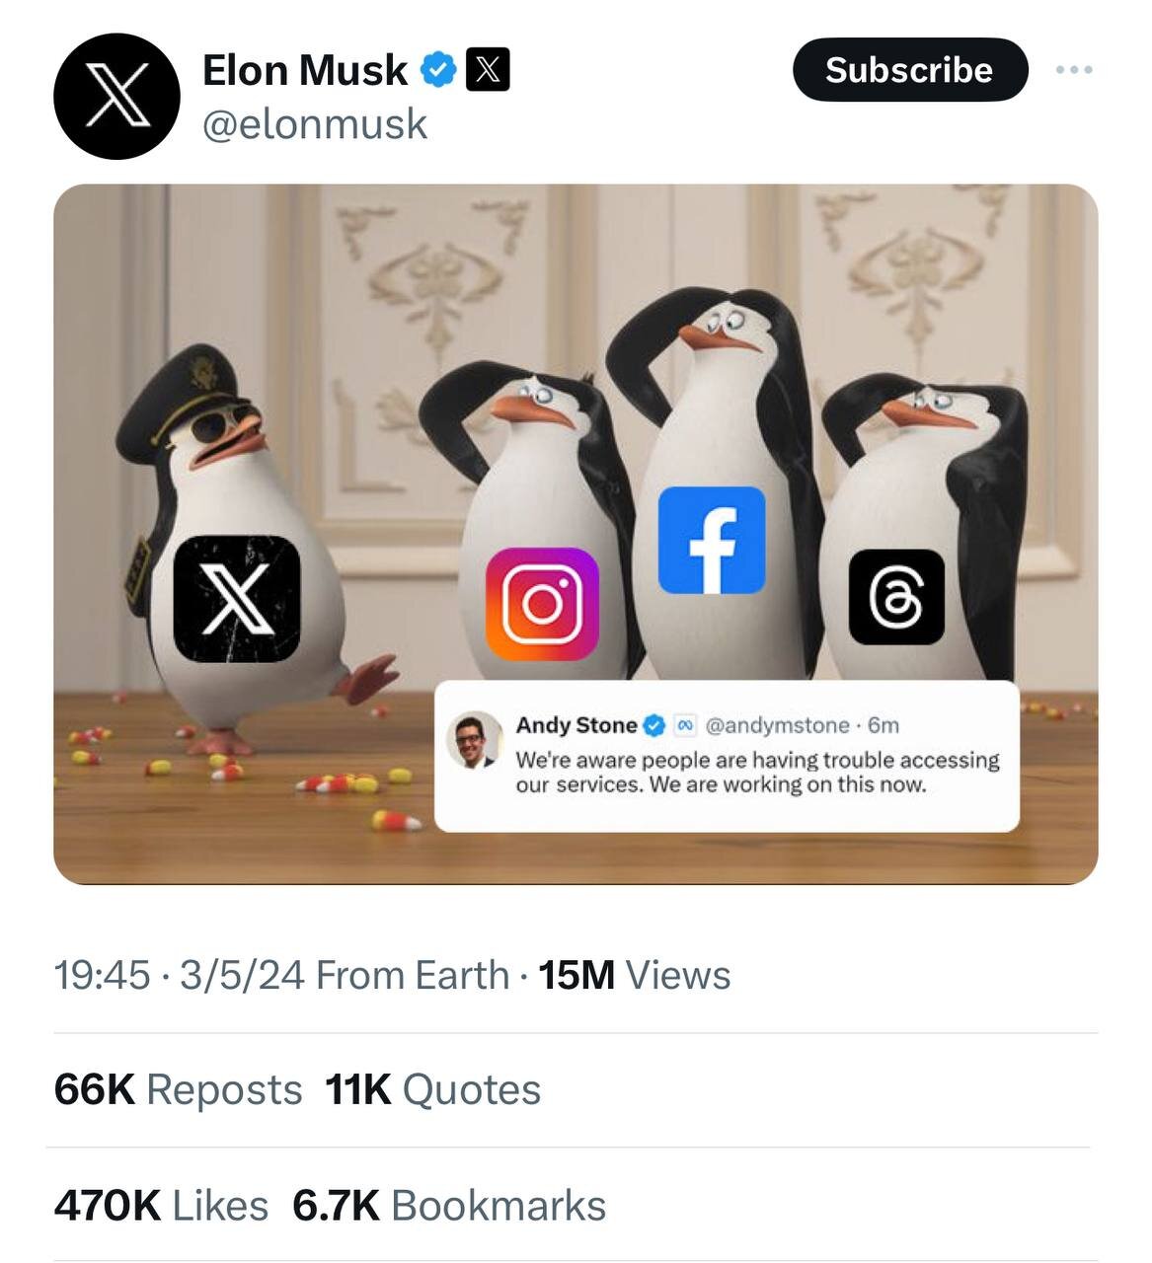Screen dimensions: 1152x1263
Task: Open the 66K Reposts list
Action: (x=178, y=1090)
